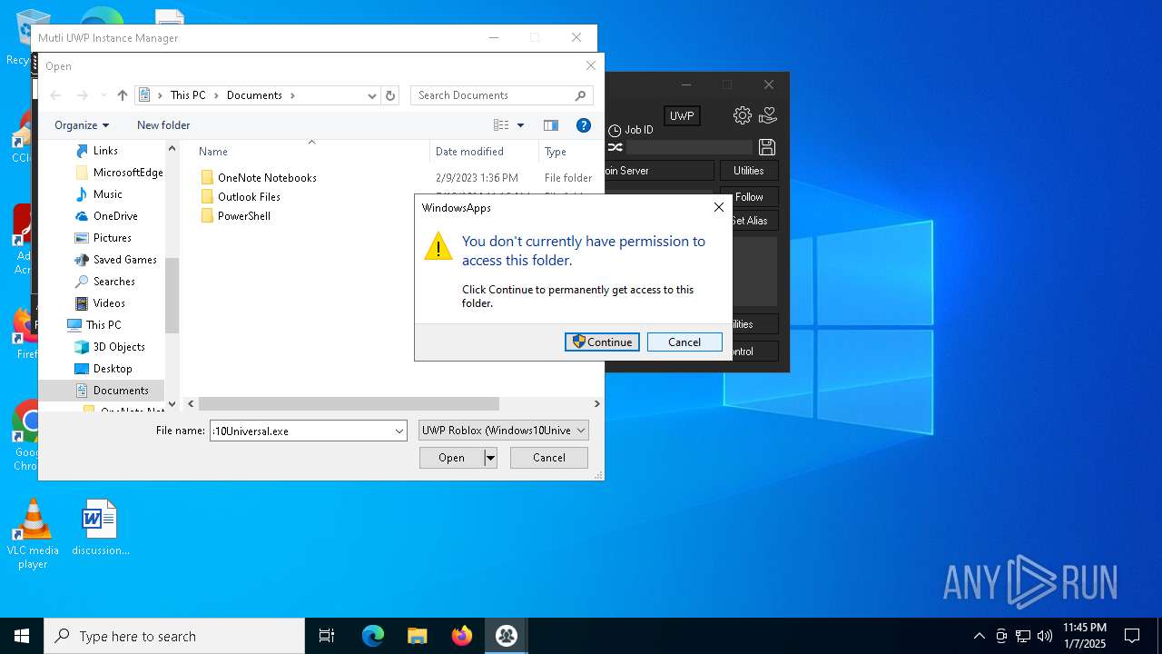This screenshot has width=1162, height=654.
Task: Click the search magnifier icon
Action: [x=581, y=95]
